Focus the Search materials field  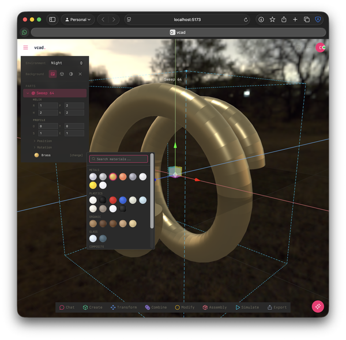point(118,159)
